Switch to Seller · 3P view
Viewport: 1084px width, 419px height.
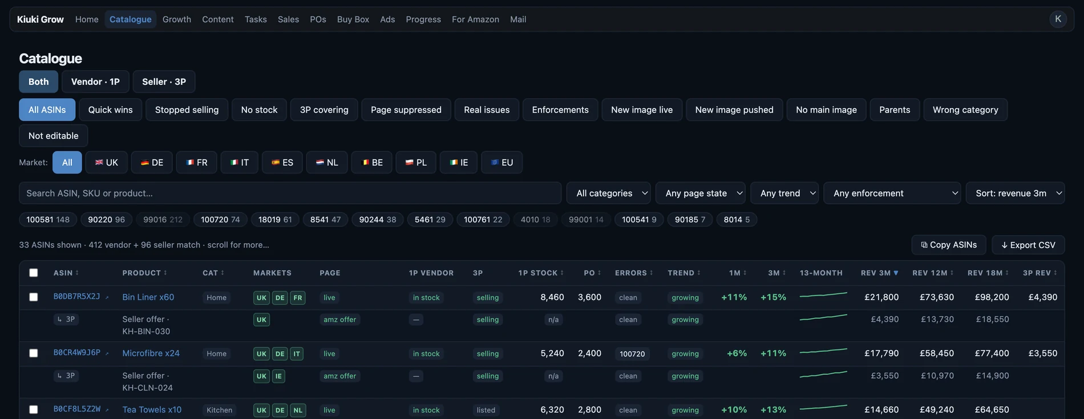(164, 81)
